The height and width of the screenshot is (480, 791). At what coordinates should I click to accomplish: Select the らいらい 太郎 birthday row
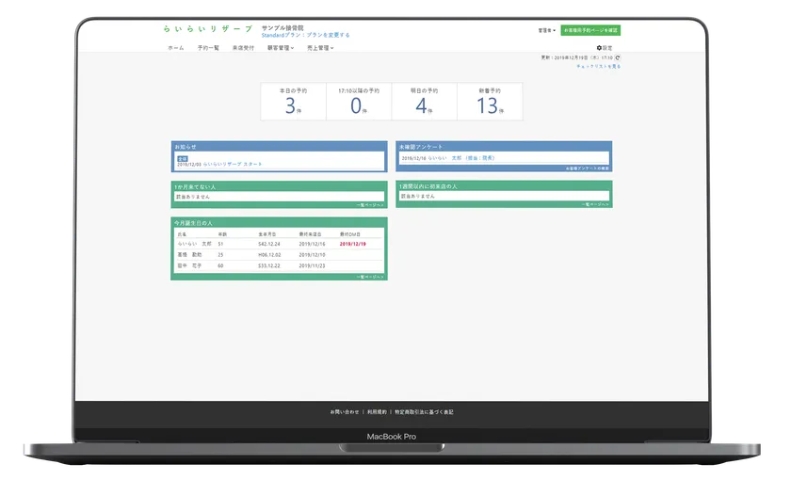tap(279, 244)
